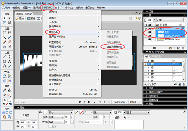The width and height of the screenshot is (188, 131).
Task: Select the Scale tool
Action: tap(5, 23)
